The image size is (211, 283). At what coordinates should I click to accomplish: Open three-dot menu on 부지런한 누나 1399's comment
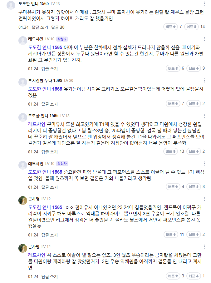204,80
